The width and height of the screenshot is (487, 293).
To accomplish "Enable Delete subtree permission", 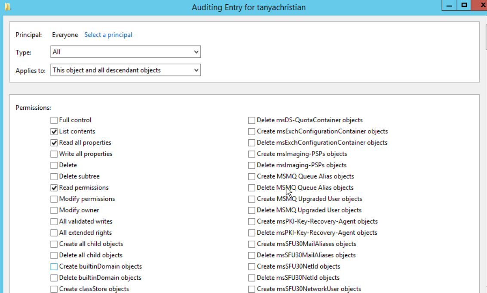I will (x=54, y=176).
